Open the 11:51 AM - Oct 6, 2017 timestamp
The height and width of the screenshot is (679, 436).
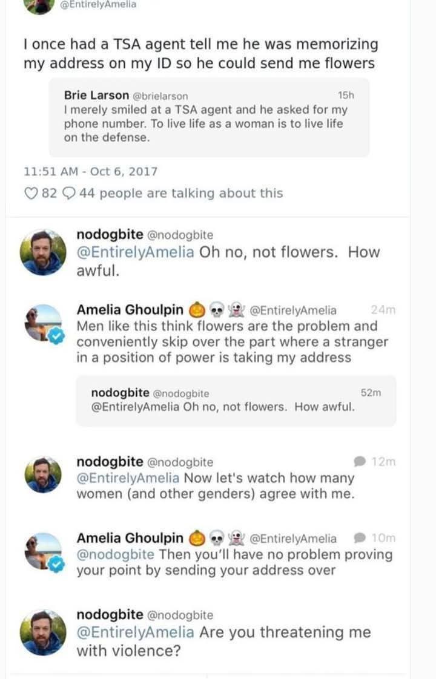click(x=90, y=171)
